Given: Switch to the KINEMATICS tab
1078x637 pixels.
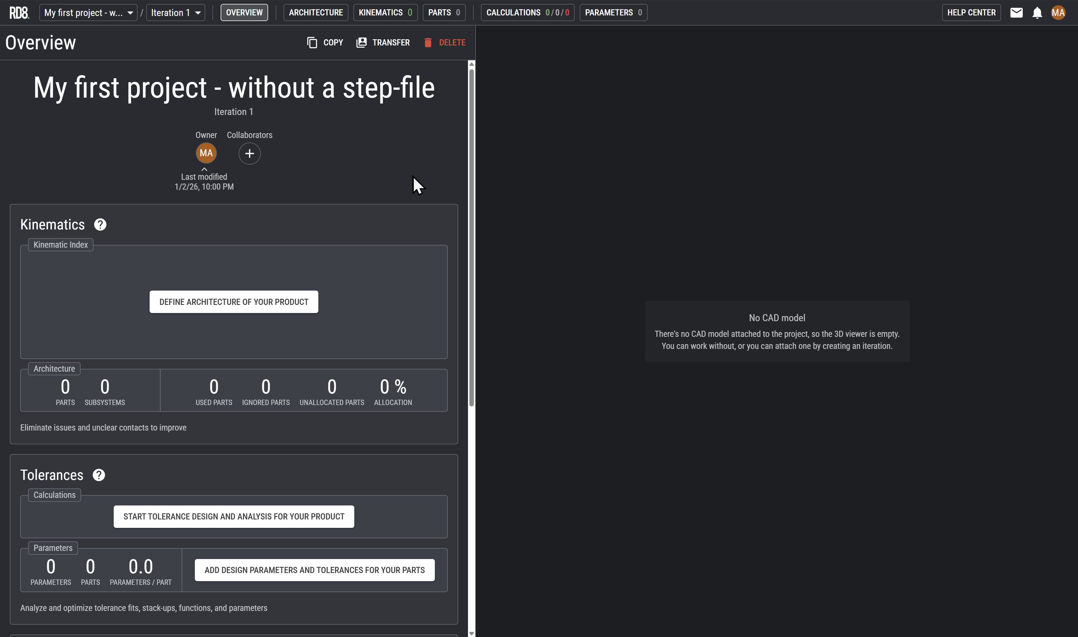Looking at the screenshot, I should (385, 13).
